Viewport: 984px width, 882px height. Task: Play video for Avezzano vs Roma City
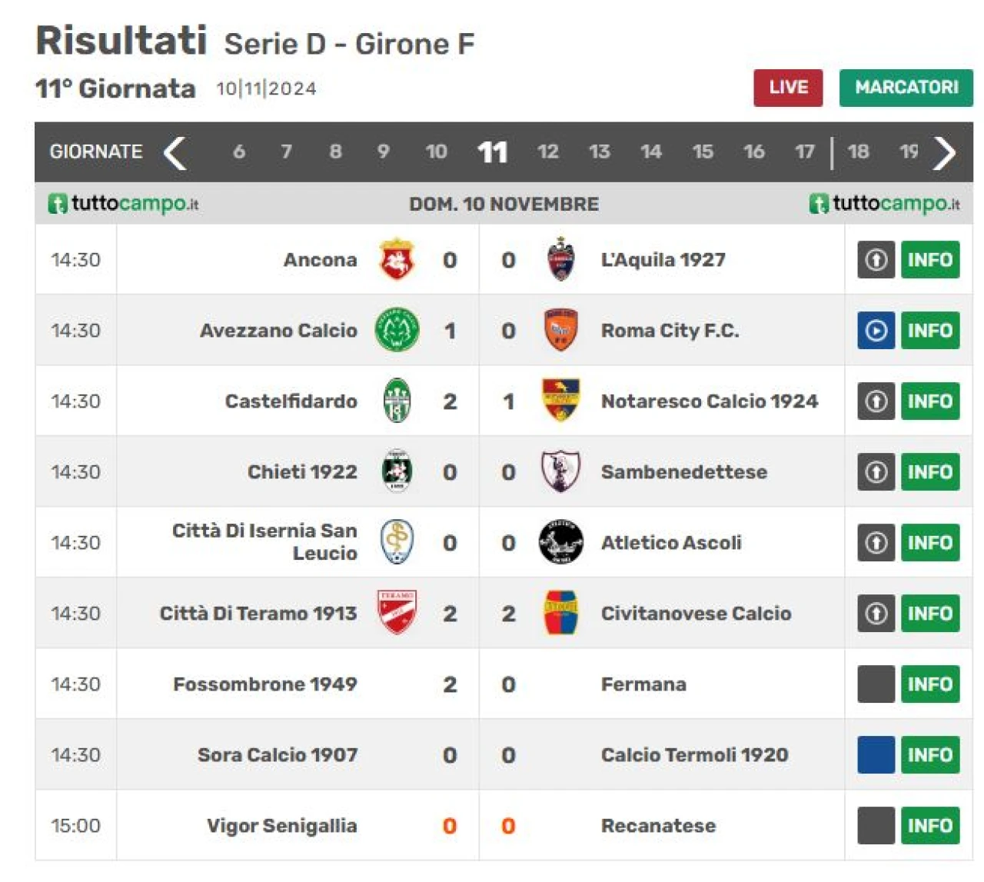point(876,331)
